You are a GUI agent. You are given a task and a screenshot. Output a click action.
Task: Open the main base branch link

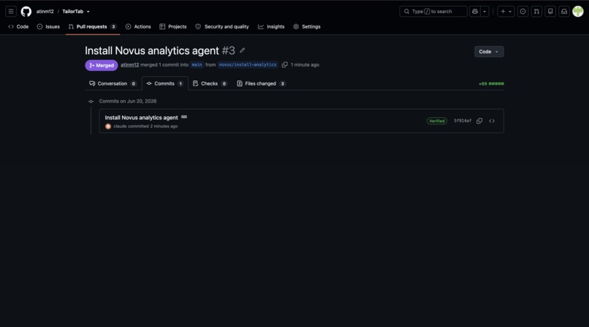pos(197,64)
